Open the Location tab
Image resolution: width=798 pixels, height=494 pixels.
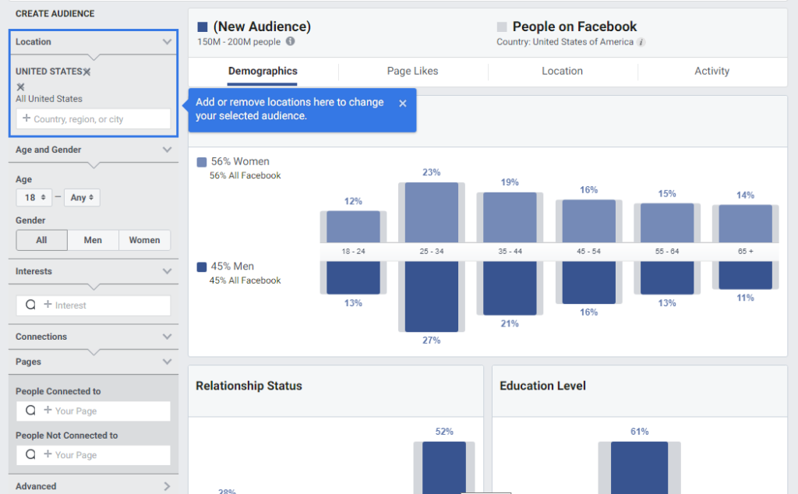(x=562, y=71)
